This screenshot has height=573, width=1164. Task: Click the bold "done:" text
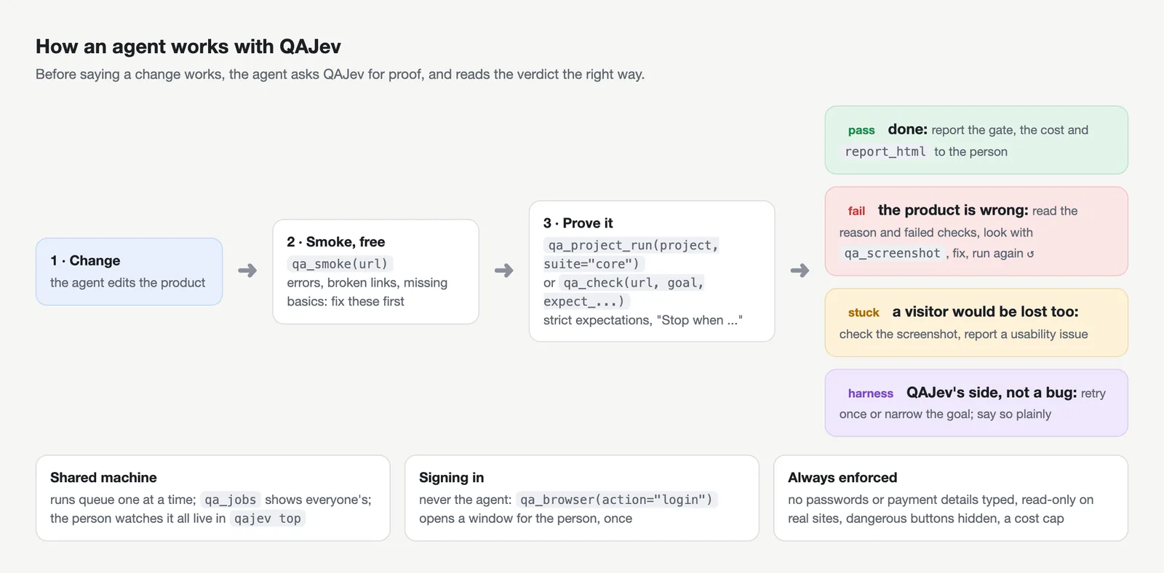coord(908,129)
